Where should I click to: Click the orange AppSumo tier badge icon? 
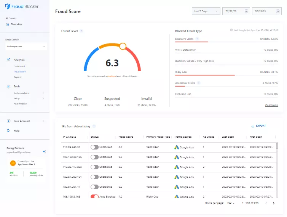pos(13,163)
